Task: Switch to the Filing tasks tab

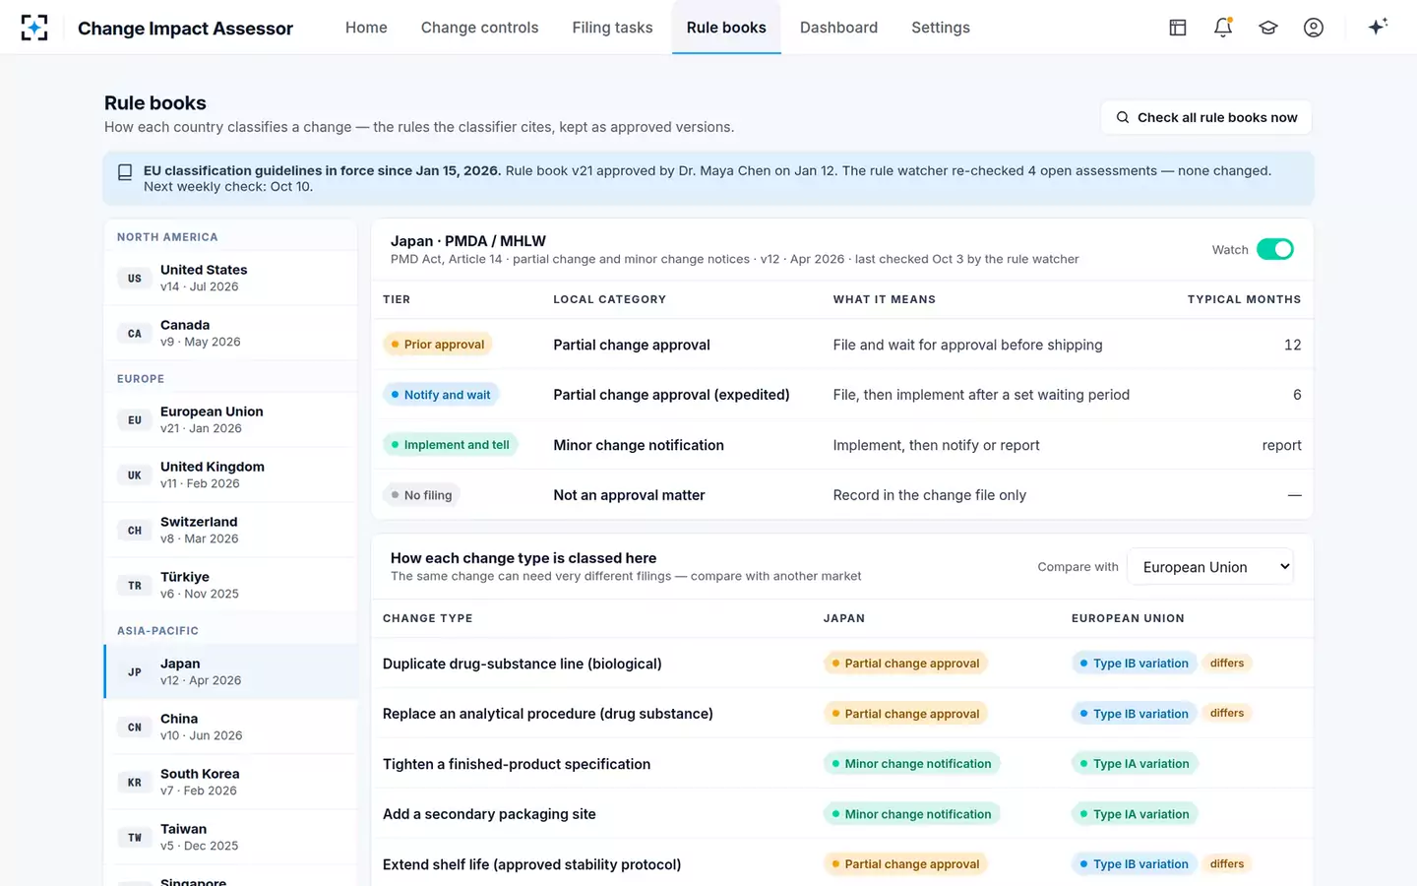Action: tap(612, 28)
